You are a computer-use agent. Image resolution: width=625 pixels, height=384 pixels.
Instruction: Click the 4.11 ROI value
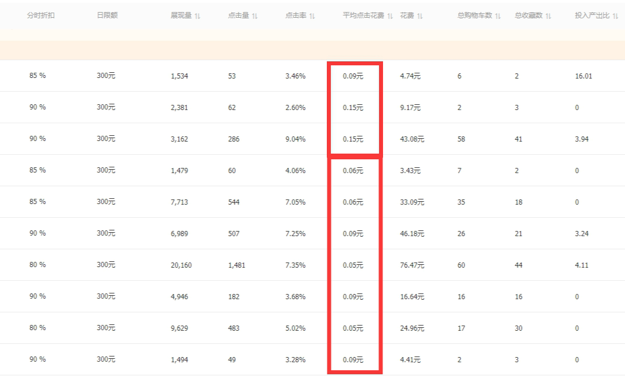581,265
